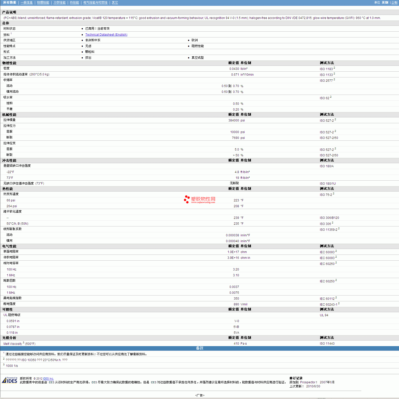Click footnote marker next to 资料
The image size is (399, 399).
(11, 34)
